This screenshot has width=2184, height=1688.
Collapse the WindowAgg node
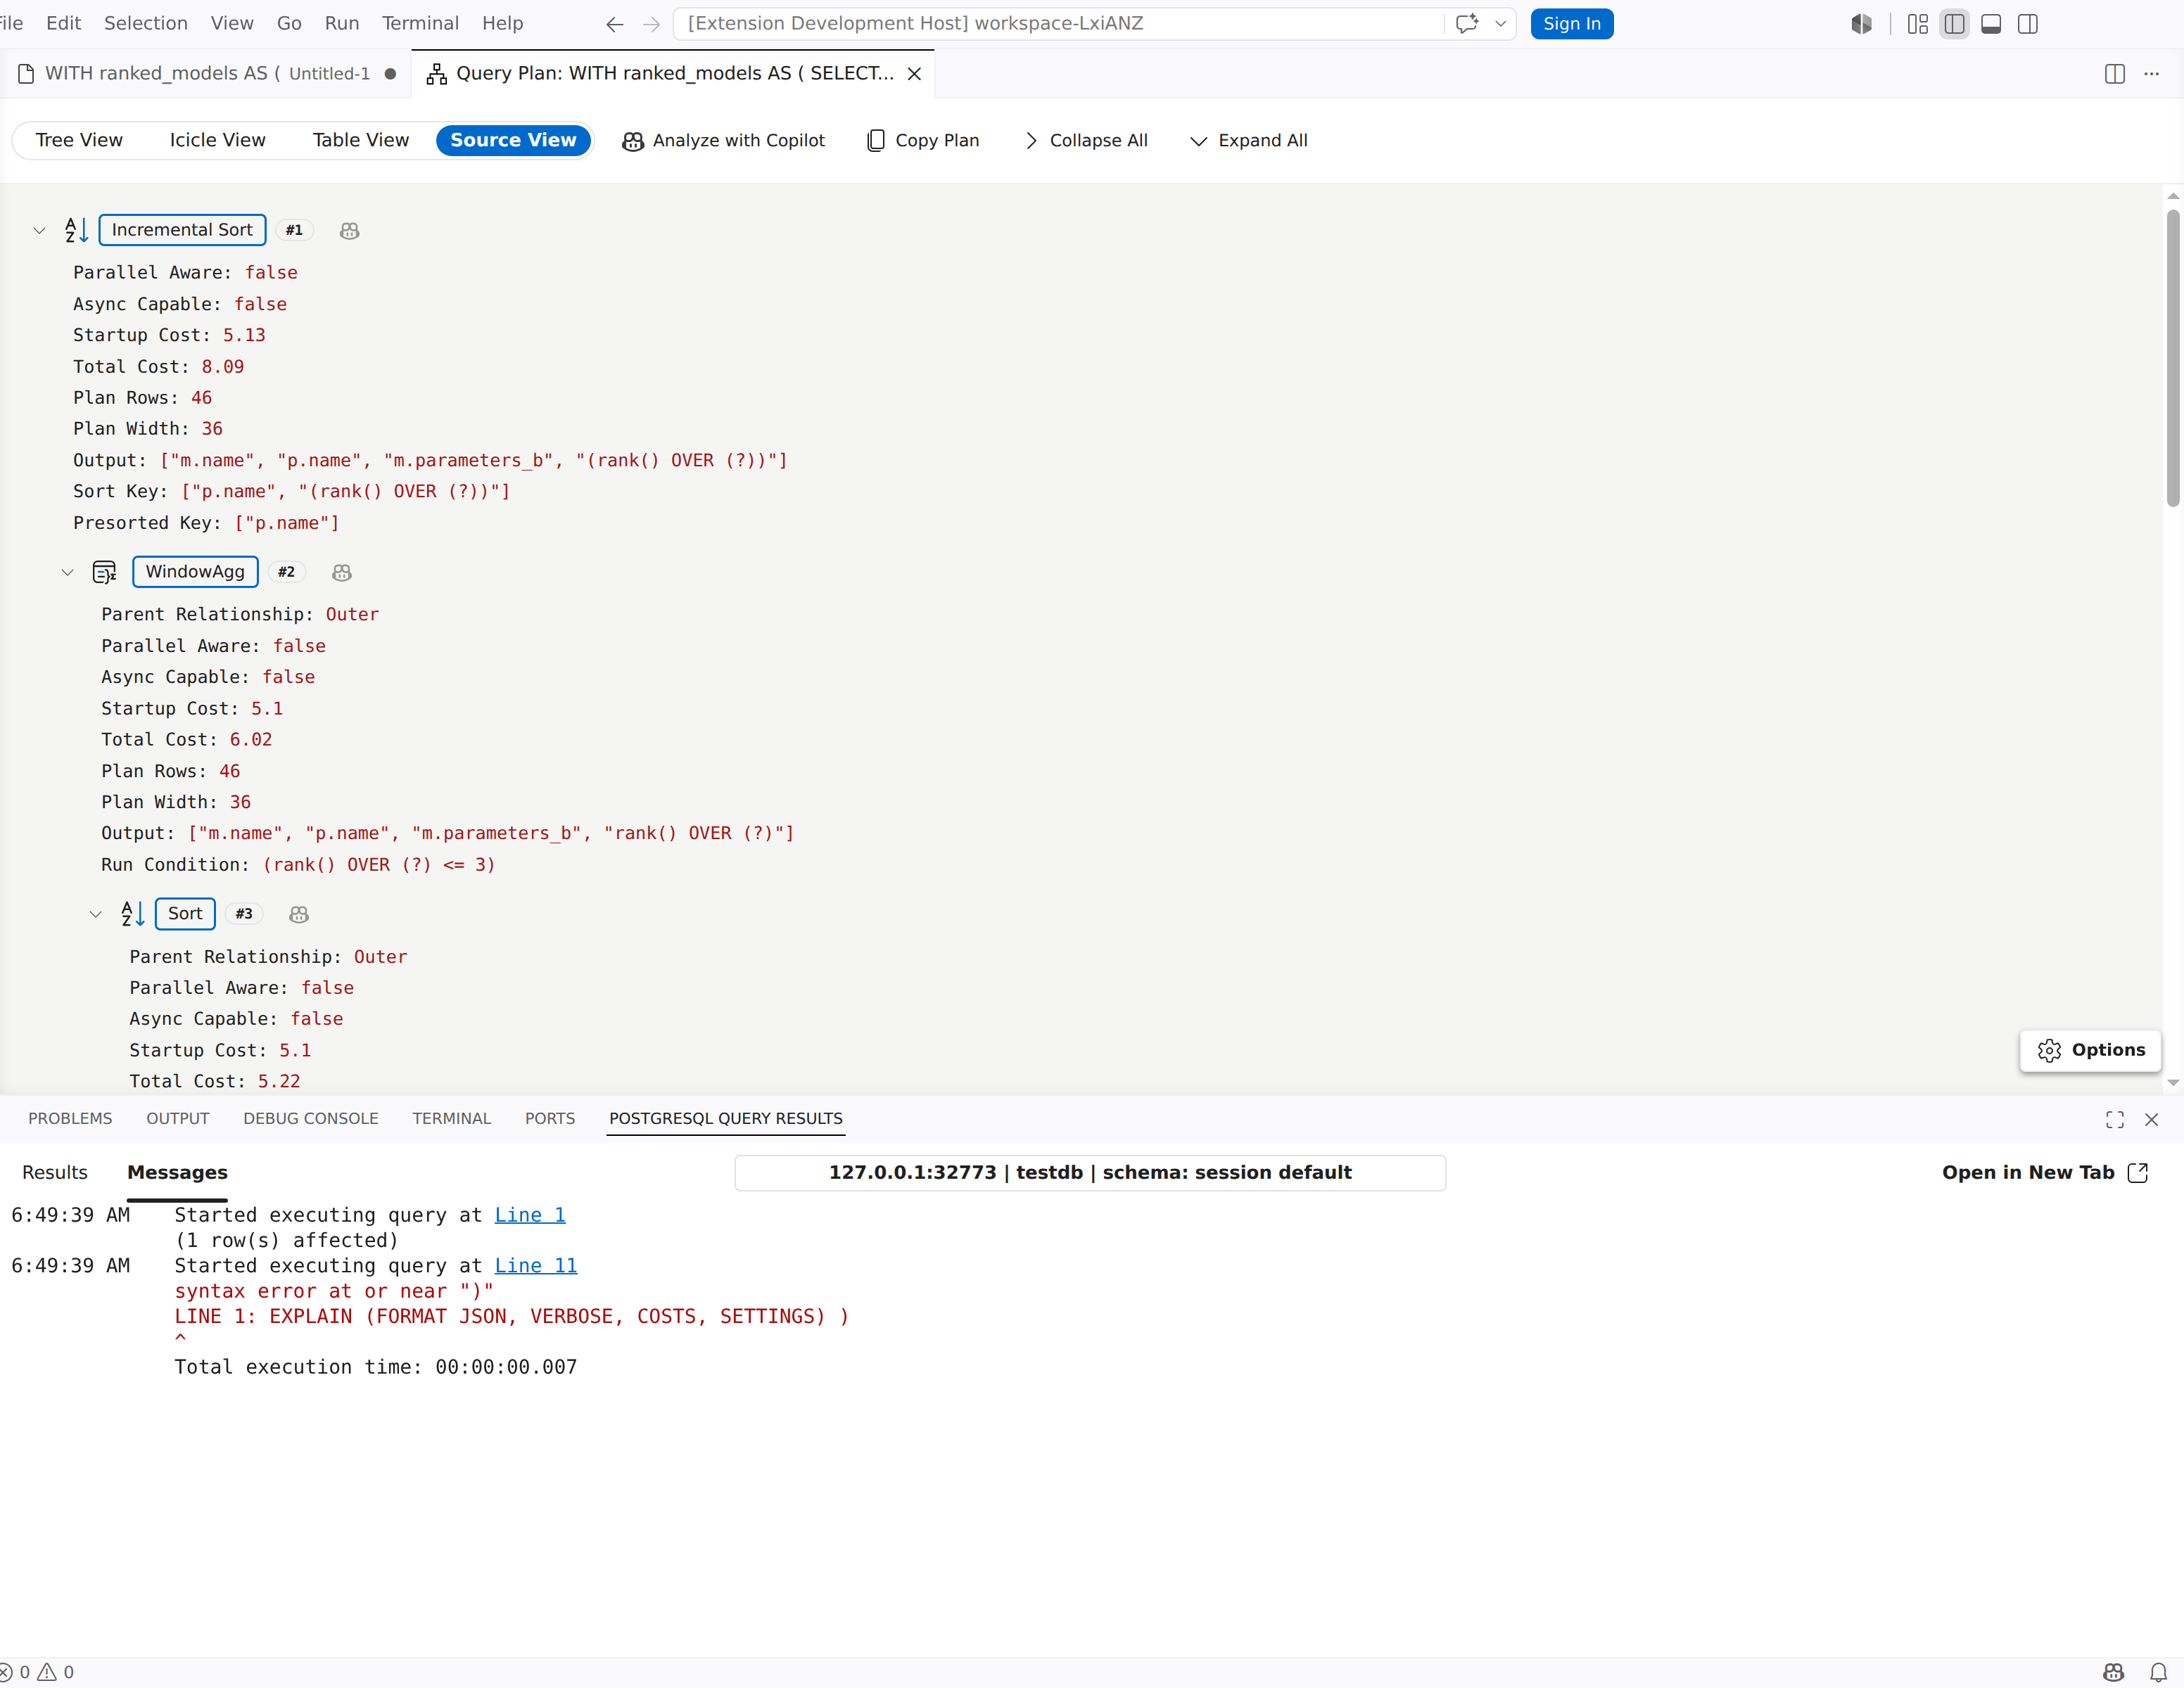click(67, 573)
